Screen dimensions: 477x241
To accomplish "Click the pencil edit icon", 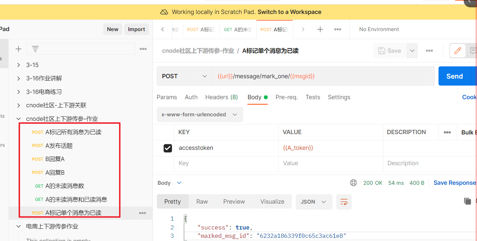I will coord(457,51).
